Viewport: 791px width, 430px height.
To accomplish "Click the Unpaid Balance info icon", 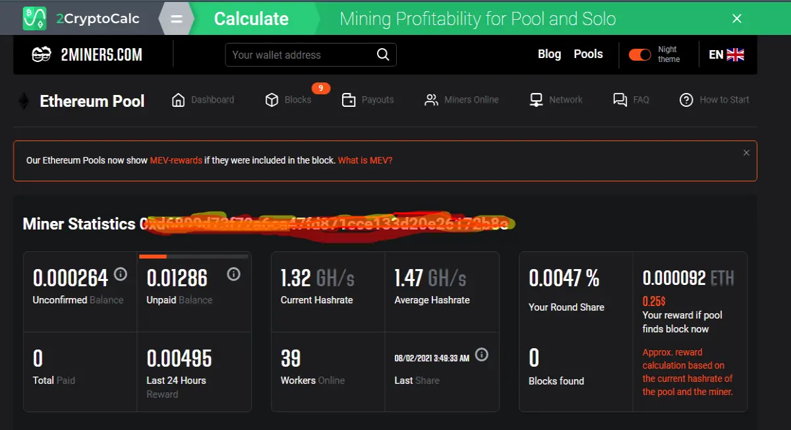I will 233,274.
